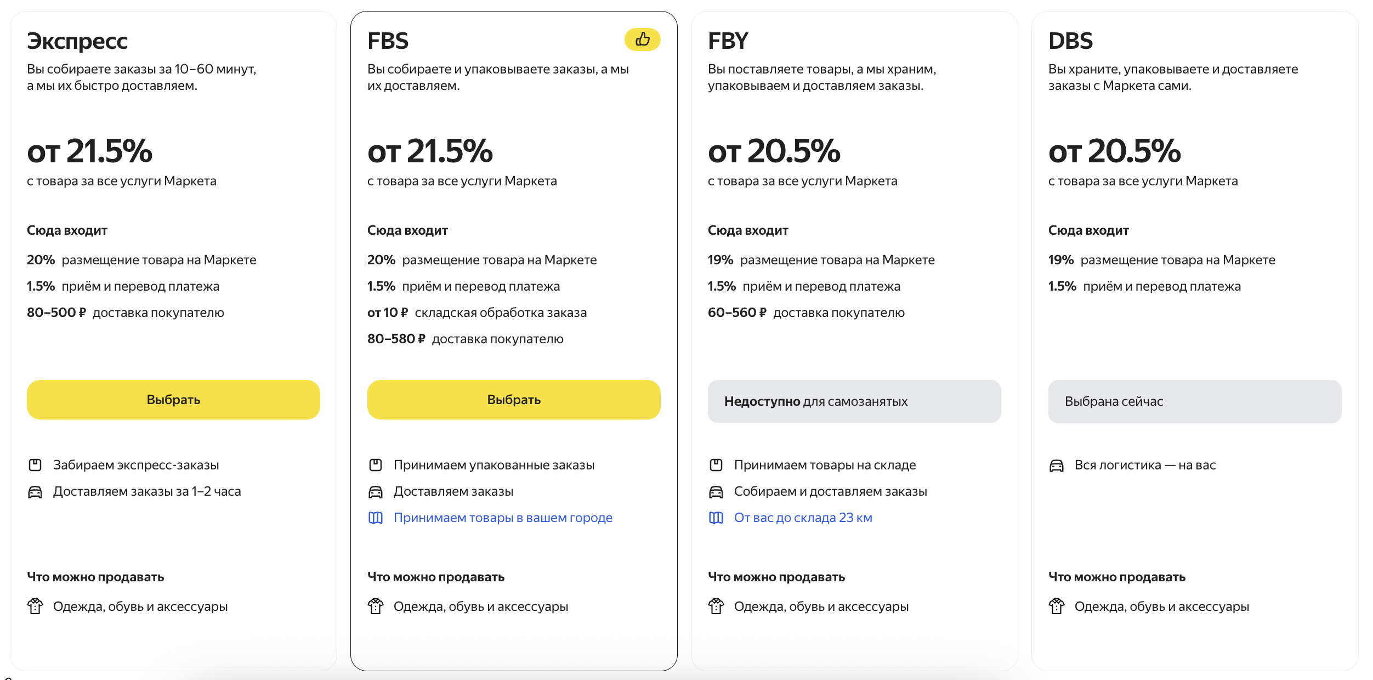Click the thumbs-up recommended badge on FBS
The width and height of the screenshot is (1373, 680).
click(642, 39)
